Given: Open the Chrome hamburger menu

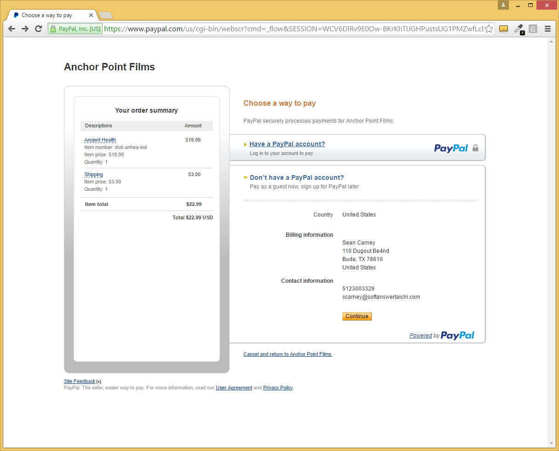Looking at the screenshot, I should pyautogui.click(x=547, y=29).
